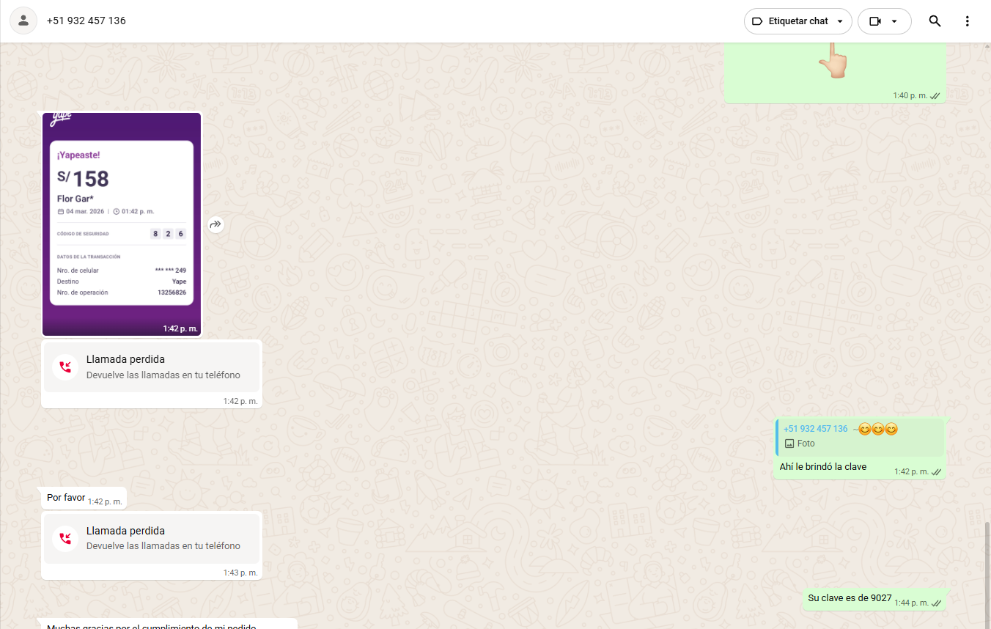991x629 pixels.
Task: Click the first Llamada perdida card text
Action: pyautogui.click(x=125, y=359)
